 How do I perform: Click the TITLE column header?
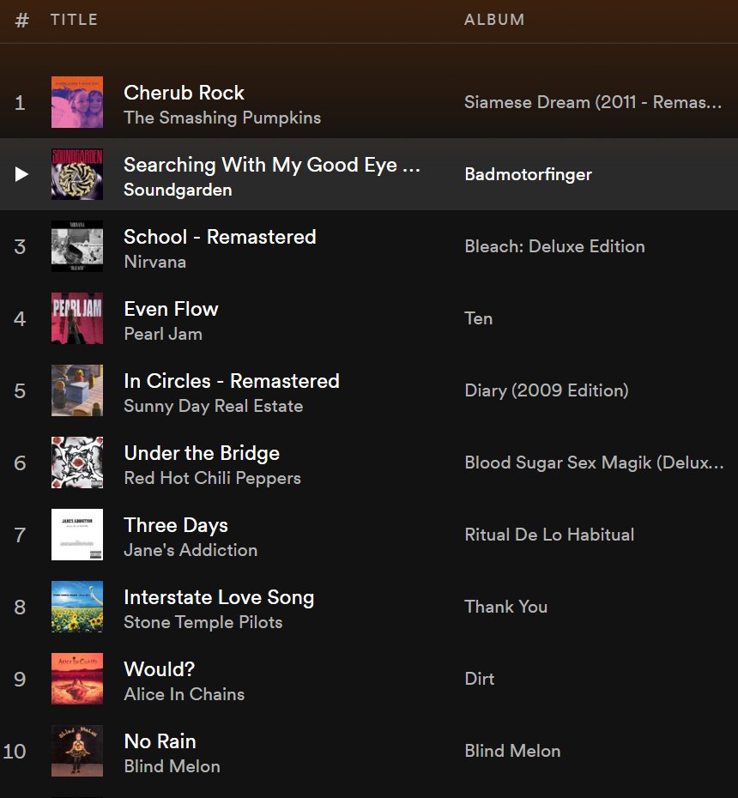[74, 20]
